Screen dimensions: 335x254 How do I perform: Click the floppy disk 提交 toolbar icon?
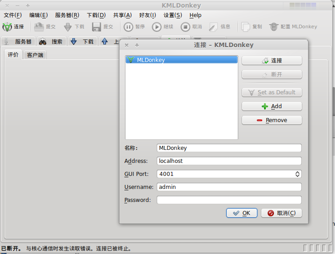tap(97, 27)
